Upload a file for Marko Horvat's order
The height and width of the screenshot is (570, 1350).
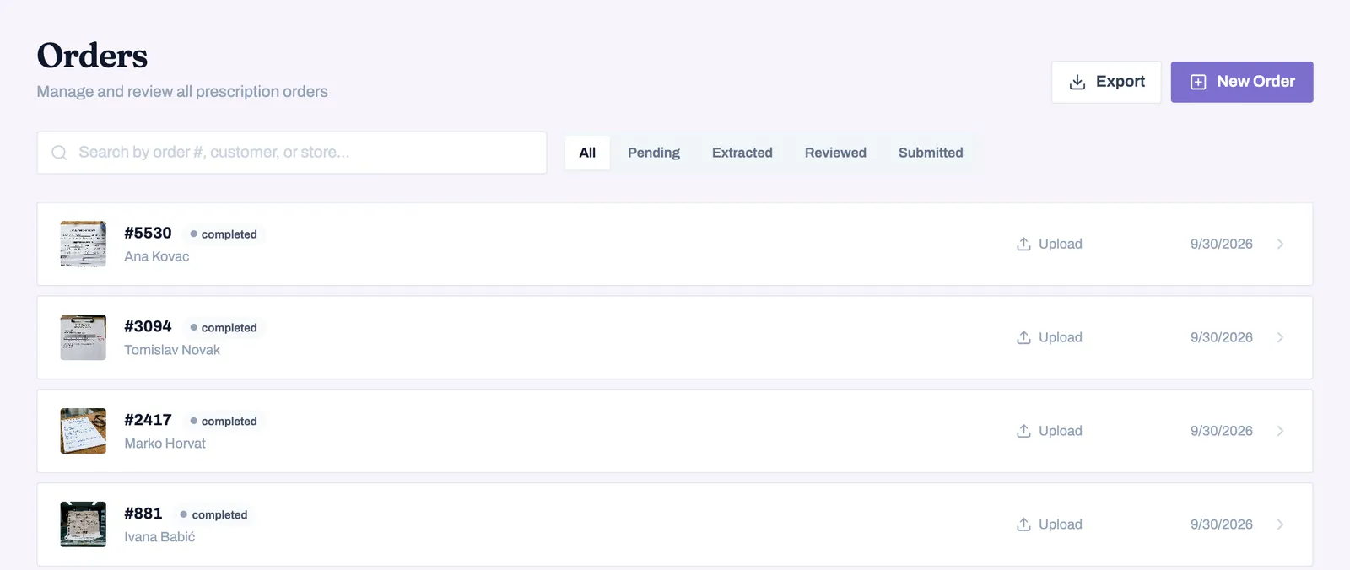pyautogui.click(x=1050, y=431)
